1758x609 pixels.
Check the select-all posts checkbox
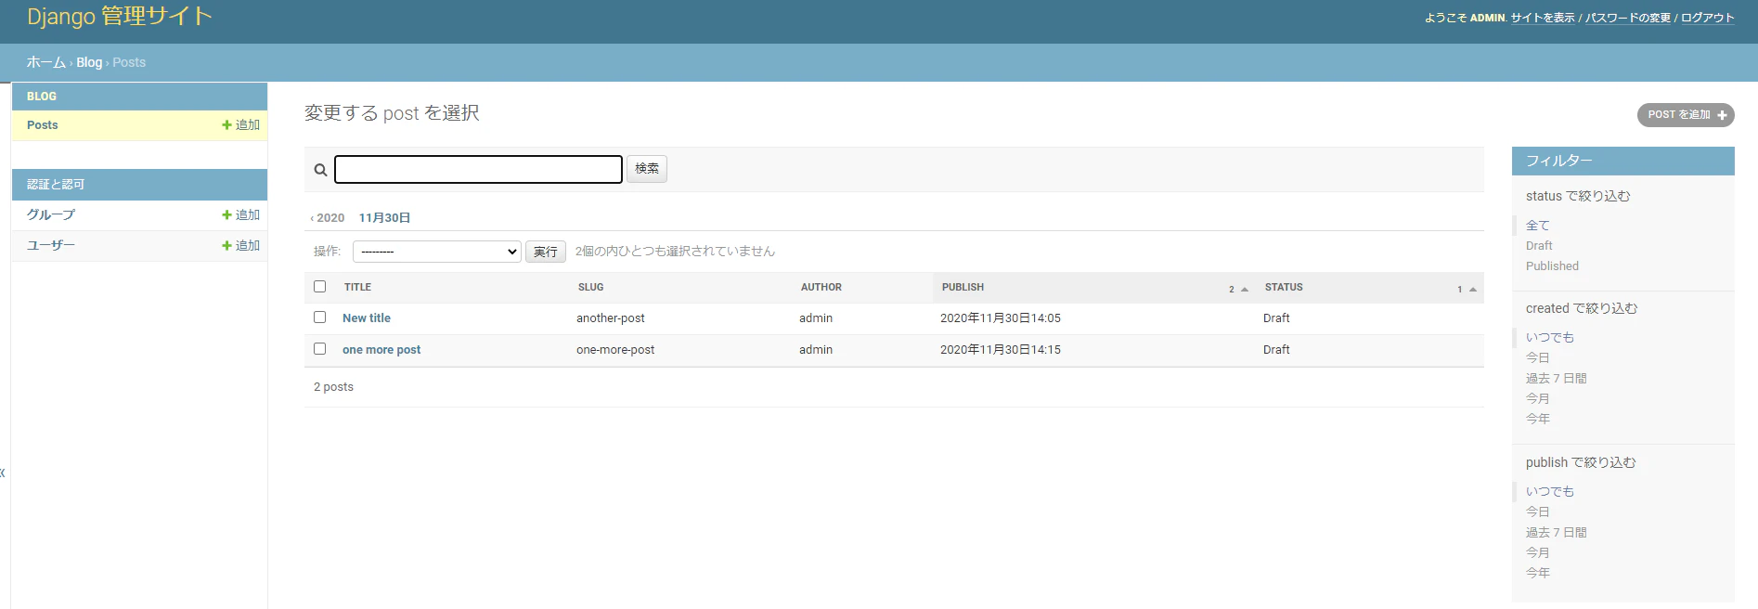[320, 287]
